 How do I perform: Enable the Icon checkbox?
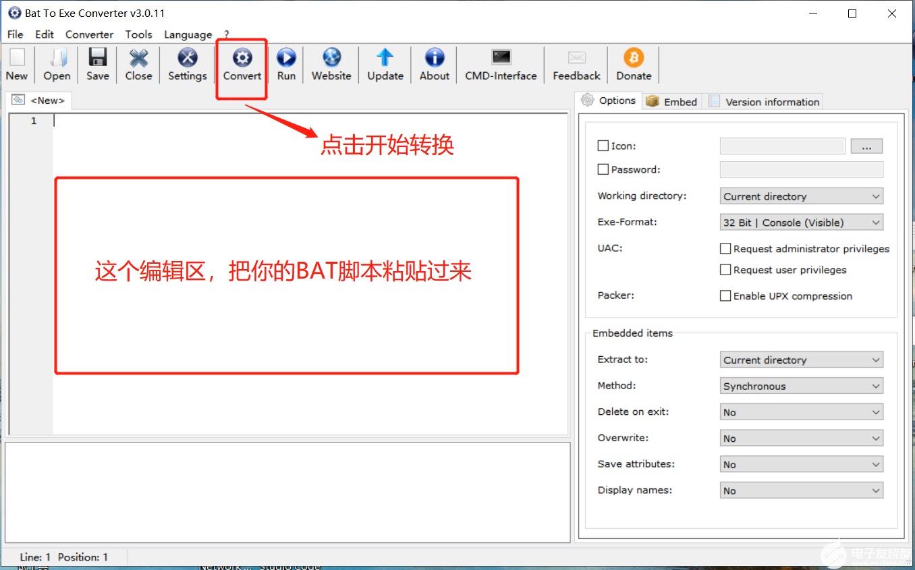603,146
